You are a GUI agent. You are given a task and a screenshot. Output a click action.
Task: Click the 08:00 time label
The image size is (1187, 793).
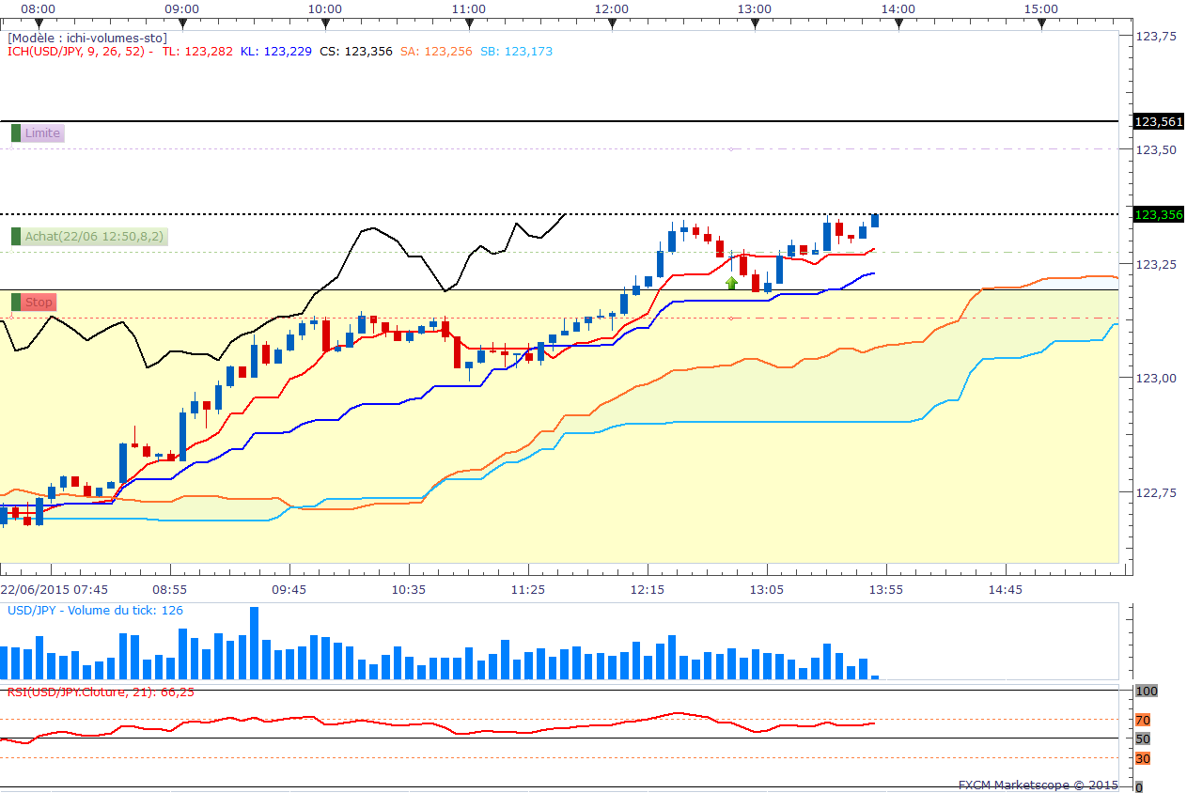click(38, 8)
